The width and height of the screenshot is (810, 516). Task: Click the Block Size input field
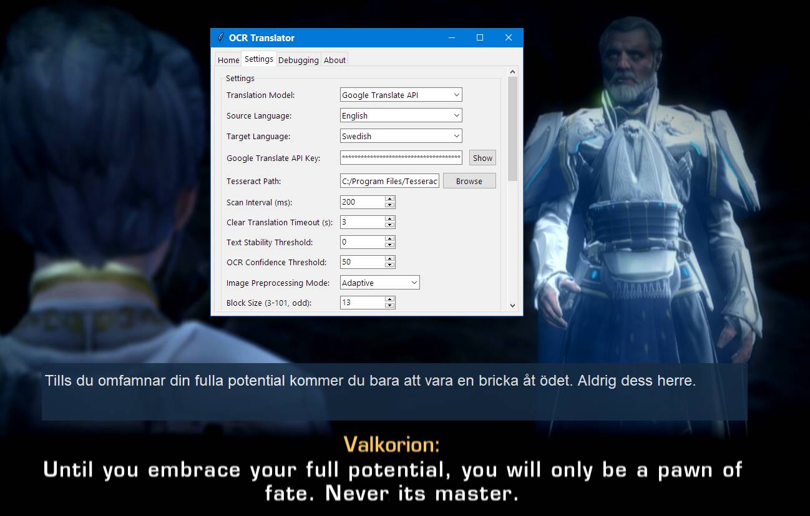363,302
